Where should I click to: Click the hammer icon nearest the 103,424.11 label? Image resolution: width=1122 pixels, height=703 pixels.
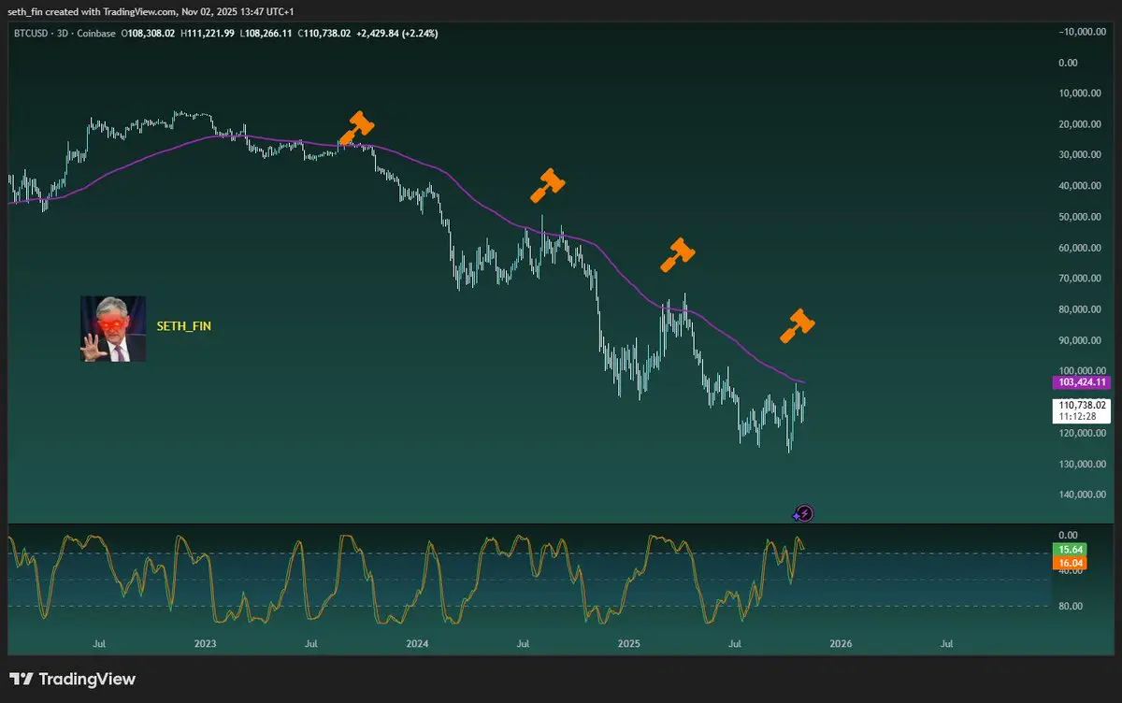click(798, 324)
